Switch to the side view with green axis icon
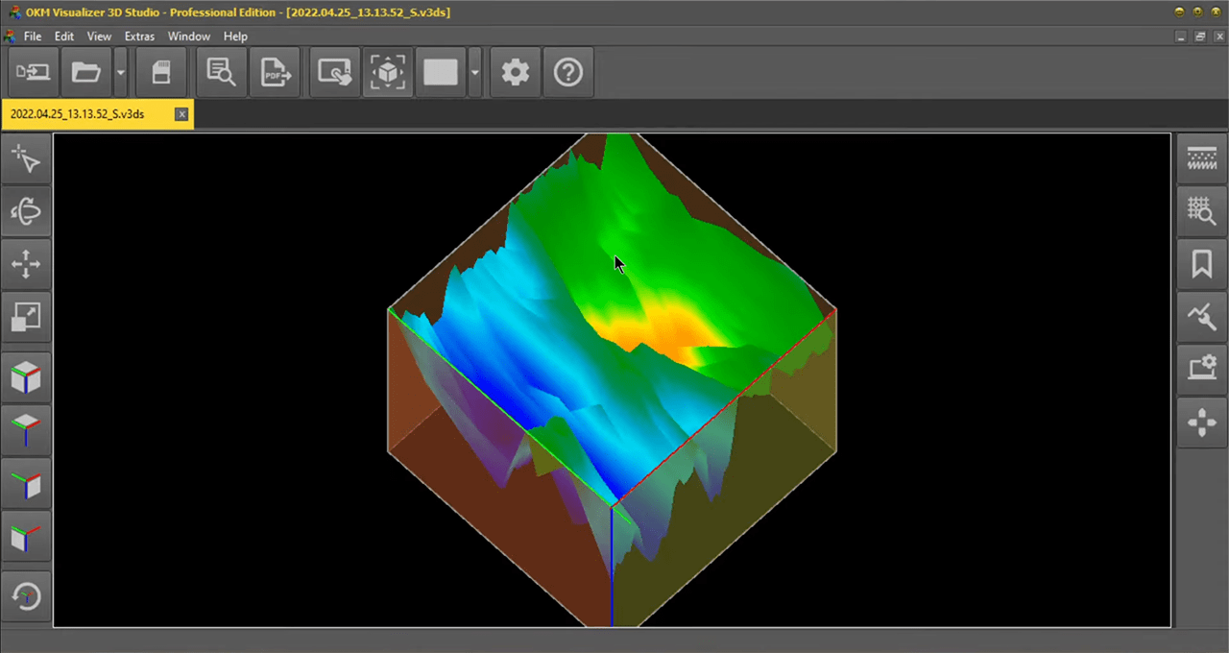The height and width of the screenshot is (653, 1229). 26,482
